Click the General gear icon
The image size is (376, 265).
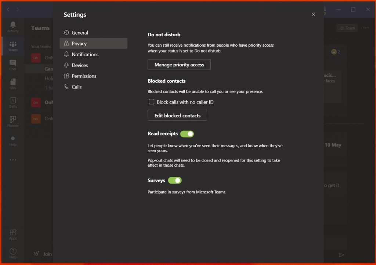[x=66, y=33]
